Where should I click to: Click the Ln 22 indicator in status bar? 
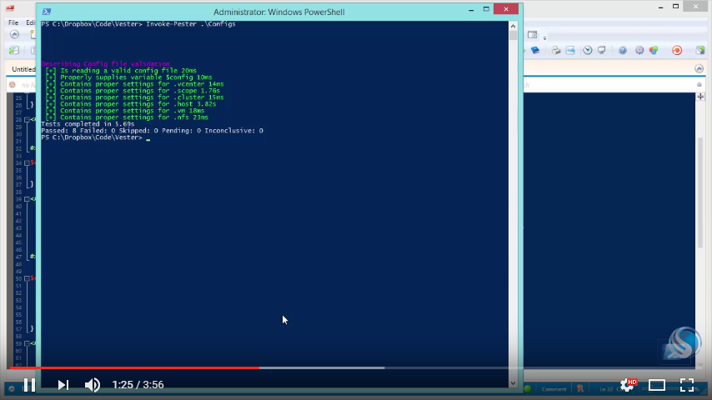pyautogui.click(x=606, y=389)
